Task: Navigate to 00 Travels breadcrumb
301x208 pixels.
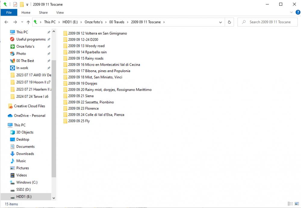Action: coord(117,22)
